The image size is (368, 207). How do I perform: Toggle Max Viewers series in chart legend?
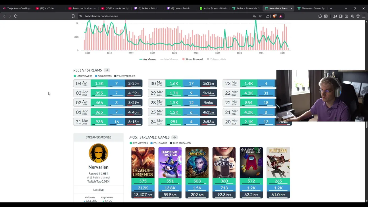tap(169, 59)
